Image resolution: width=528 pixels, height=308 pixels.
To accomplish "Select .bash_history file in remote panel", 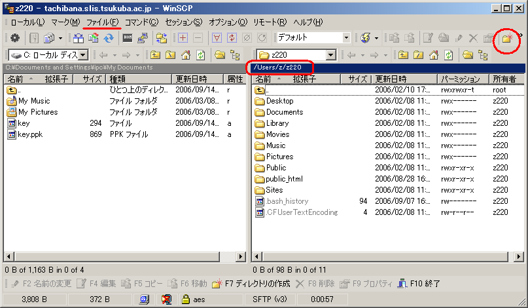I will tap(287, 201).
